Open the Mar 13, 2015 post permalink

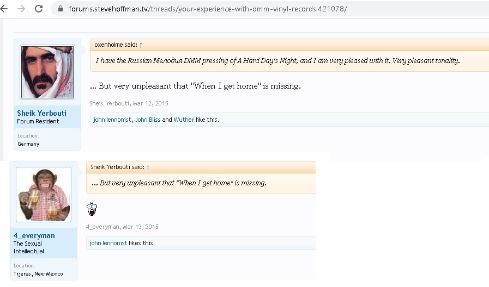click(x=141, y=227)
